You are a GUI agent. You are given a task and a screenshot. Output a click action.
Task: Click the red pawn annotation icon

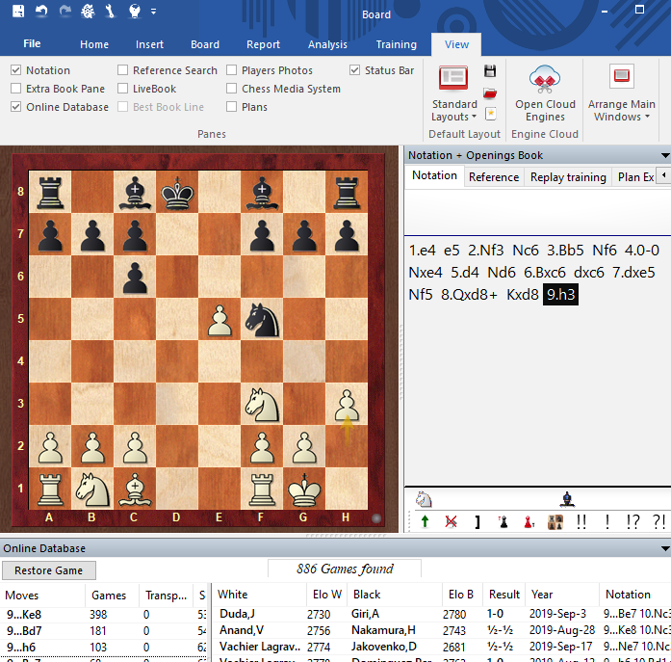[x=528, y=521]
